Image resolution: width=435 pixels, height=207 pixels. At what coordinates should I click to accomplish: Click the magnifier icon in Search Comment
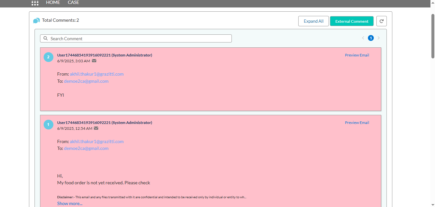tap(46, 38)
